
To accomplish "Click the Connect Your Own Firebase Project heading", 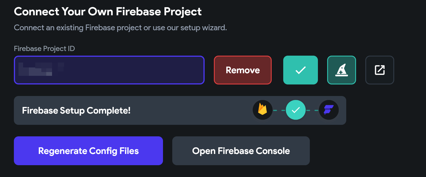I will tap(108, 12).
